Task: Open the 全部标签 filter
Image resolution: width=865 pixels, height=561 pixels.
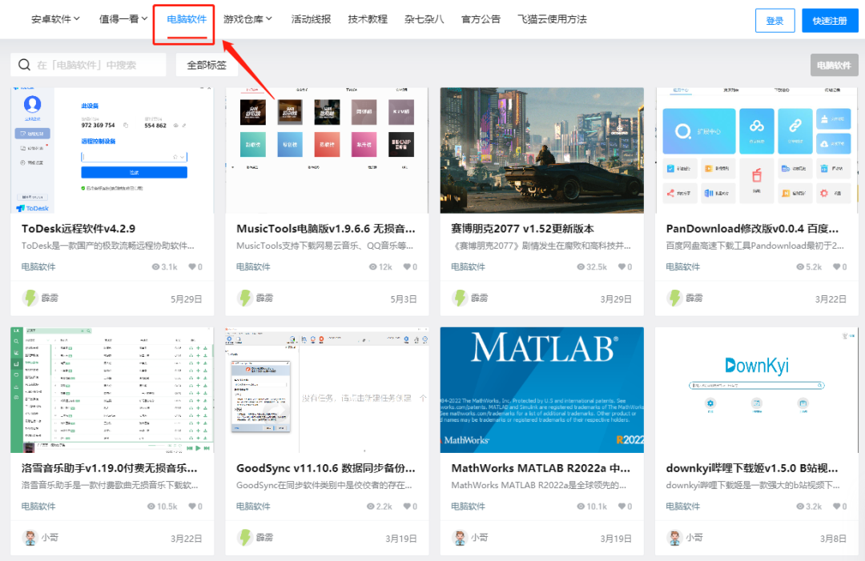Action: click(207, 65)
